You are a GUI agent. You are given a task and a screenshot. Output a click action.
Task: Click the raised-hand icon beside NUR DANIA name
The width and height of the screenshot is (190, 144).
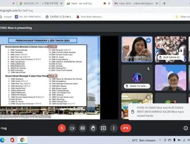click(x=160, y=57)
